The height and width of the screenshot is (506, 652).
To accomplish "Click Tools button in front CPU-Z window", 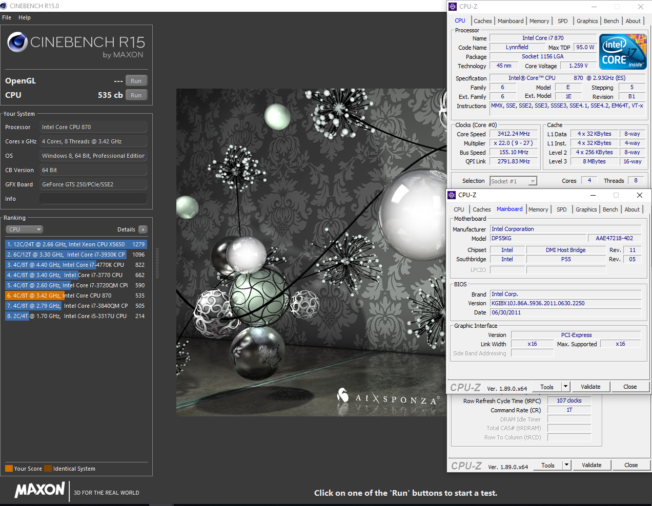I will [x=547, y=387].
